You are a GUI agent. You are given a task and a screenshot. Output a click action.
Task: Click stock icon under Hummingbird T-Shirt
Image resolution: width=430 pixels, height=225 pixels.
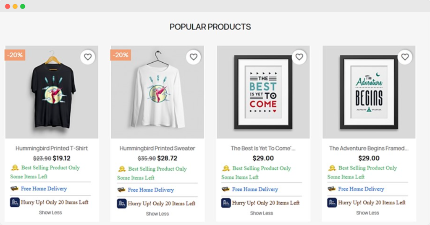tap(15, 202)
